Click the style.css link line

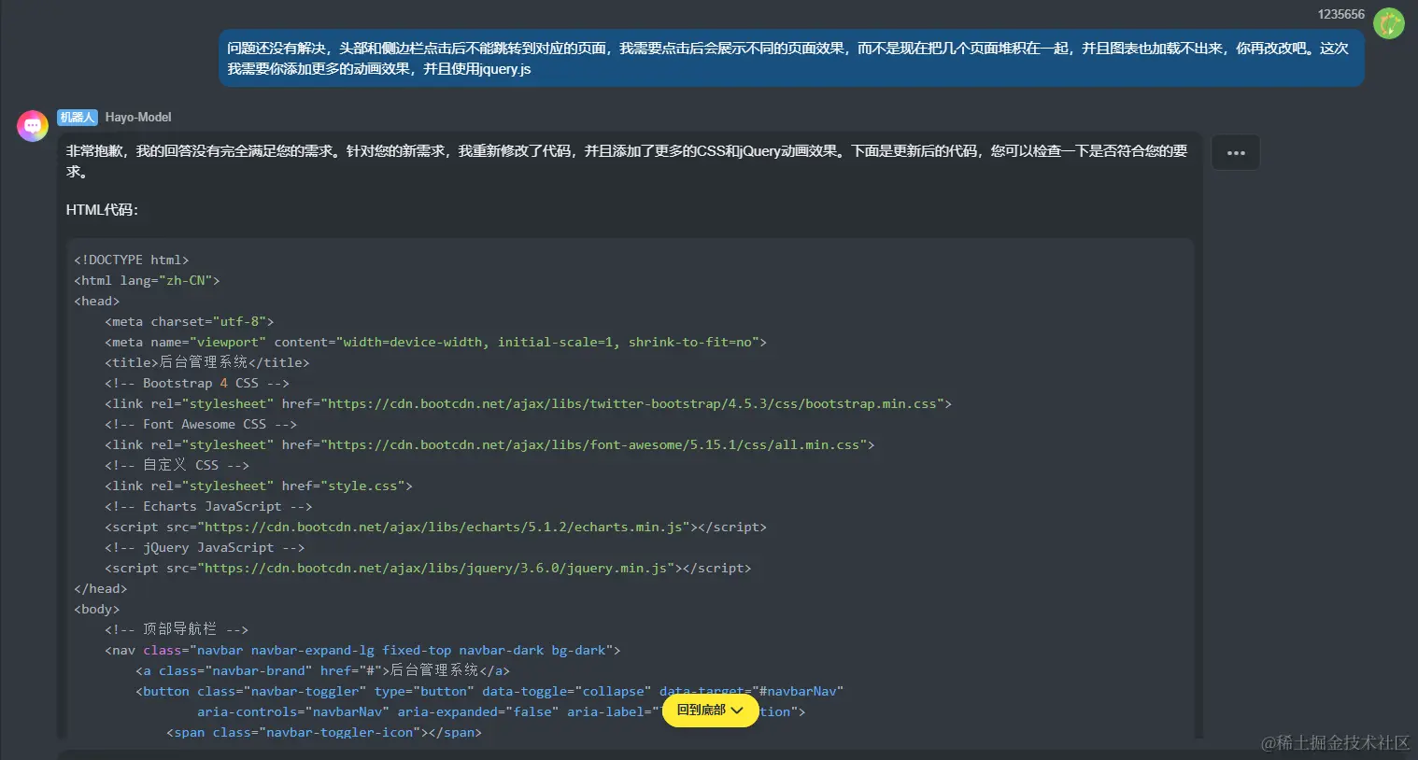259,486
